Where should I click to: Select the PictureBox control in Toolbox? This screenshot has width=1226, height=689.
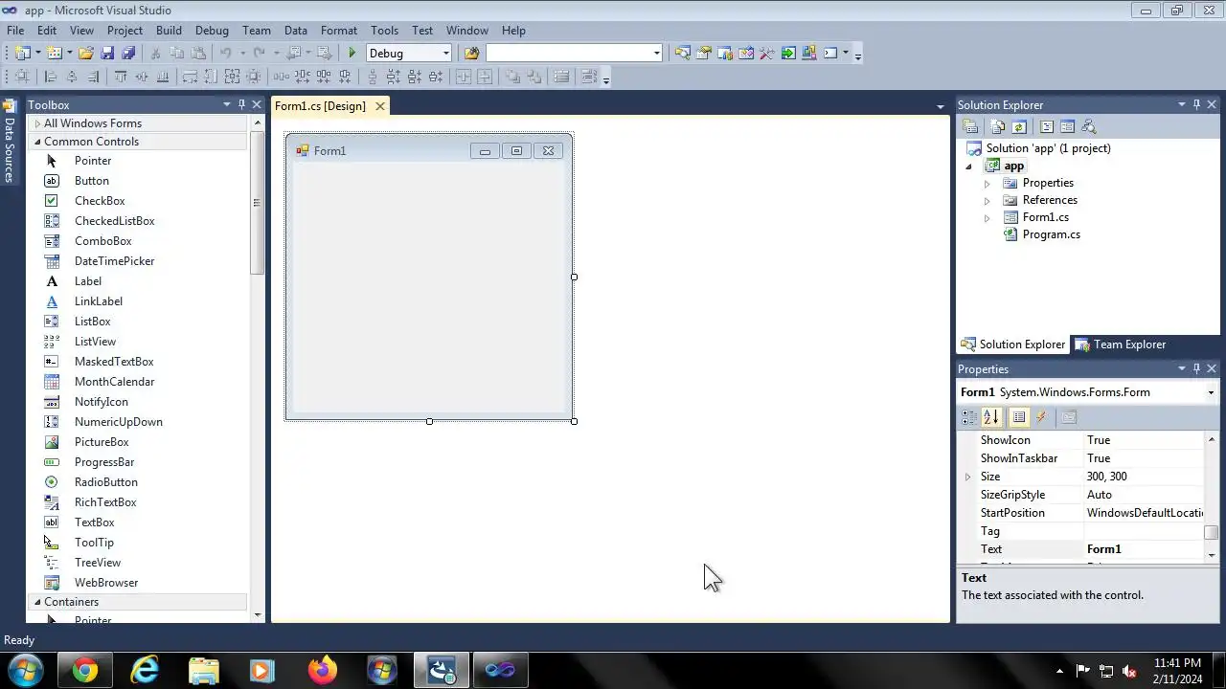[x=102, y=442]
